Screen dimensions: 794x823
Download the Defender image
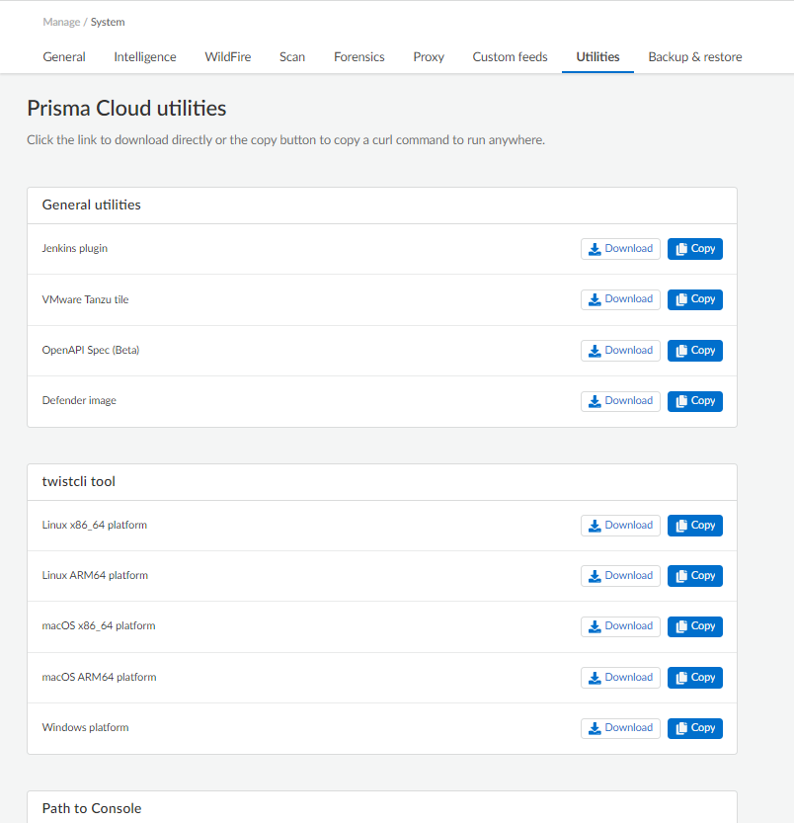[620, 401]
